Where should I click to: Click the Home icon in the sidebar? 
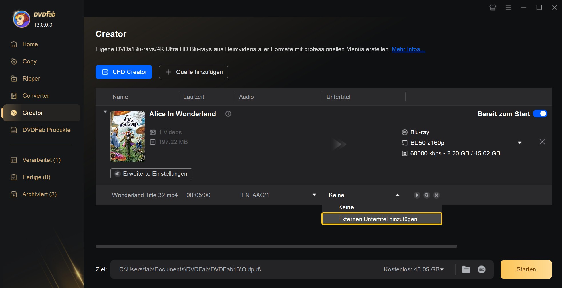coord(14,44)
